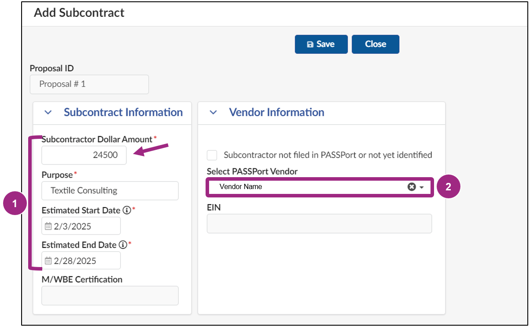Check 'Subcontractor not filed in PASSPort' box
Image resolution: width=530 pixels, height=327 pixels.
[x=212, y=155]
